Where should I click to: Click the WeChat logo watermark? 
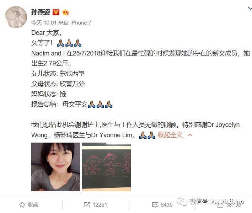pos(182,202)
